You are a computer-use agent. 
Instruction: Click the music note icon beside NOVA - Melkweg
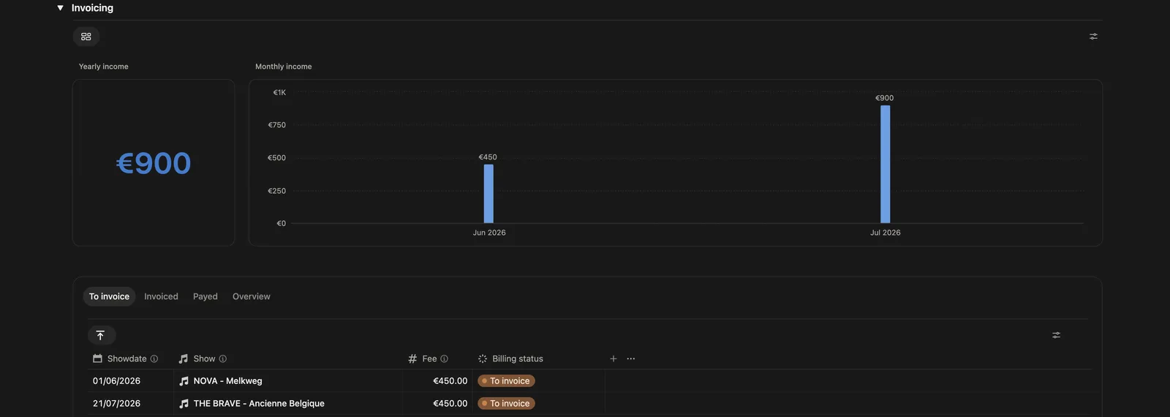(x=184, y=381)
